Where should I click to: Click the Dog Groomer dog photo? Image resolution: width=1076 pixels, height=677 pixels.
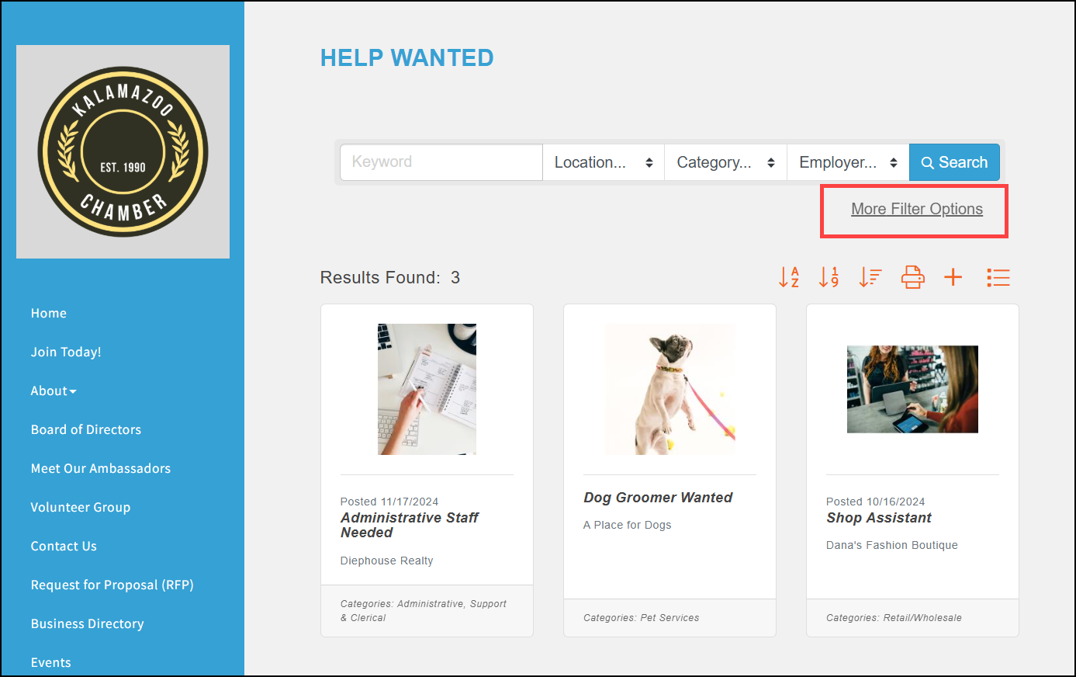[670, 389]
